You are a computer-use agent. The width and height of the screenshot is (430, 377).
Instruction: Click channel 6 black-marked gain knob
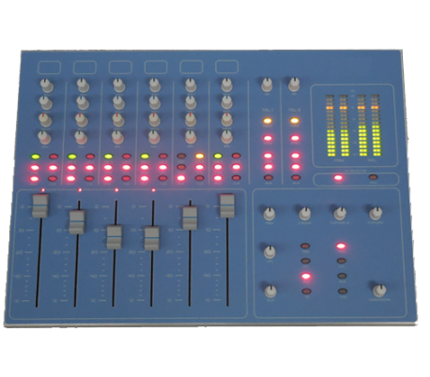pos(227,84)
